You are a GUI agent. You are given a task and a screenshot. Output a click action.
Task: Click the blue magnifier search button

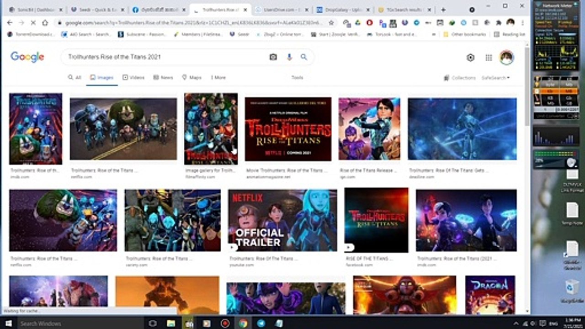[303, 57]
